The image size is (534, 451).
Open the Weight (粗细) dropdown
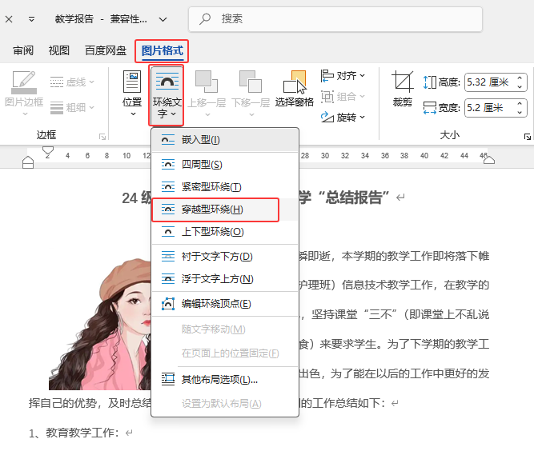(72, 107)
